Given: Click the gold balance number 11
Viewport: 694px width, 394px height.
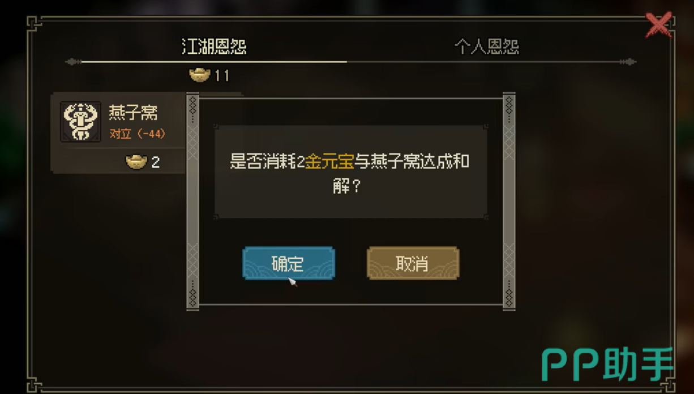Looking at the screenshot, I should click(x=222, y=75).
